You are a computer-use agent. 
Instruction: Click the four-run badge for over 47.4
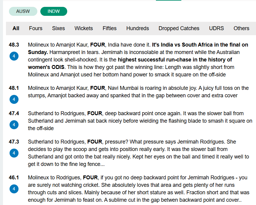[14, 125]
